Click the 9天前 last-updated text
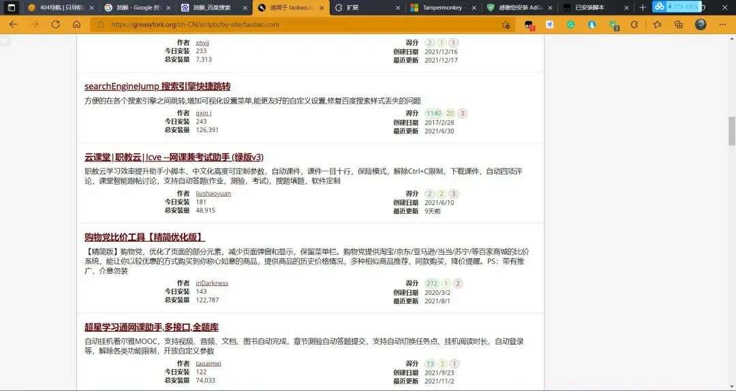The width and height of the screenshot is (736, 391). [432, 211]
